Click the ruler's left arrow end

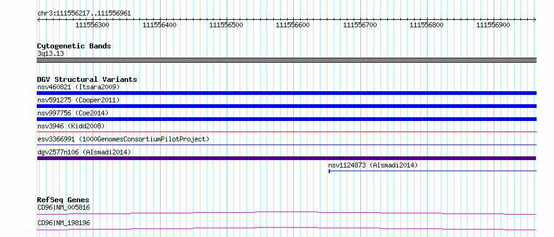pos(39,19)
